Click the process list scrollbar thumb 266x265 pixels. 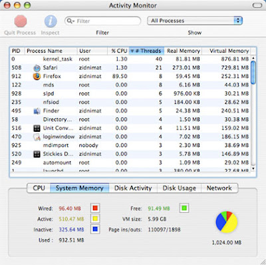coord(253,73)
